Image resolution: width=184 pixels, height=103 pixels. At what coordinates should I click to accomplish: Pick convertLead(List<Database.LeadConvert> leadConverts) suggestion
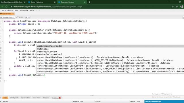click(110, 66)
